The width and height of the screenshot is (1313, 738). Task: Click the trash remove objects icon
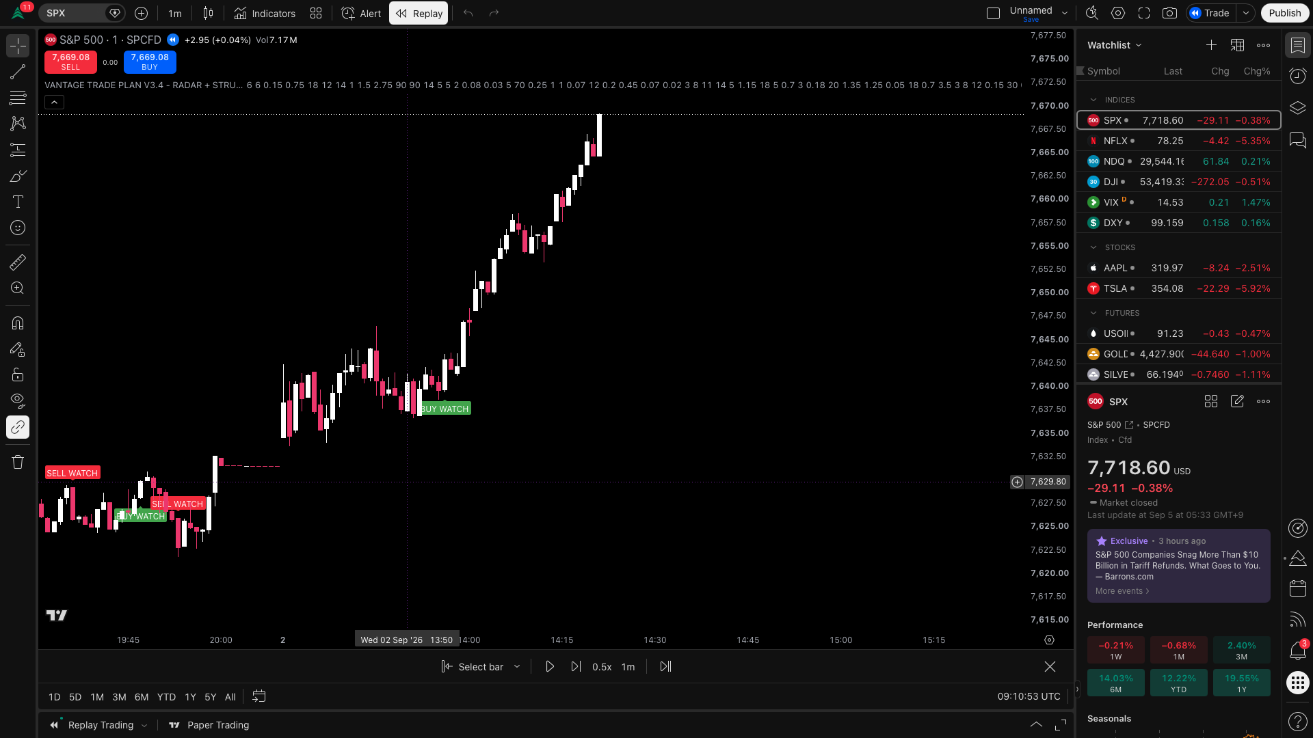click(x=18, y=462)
